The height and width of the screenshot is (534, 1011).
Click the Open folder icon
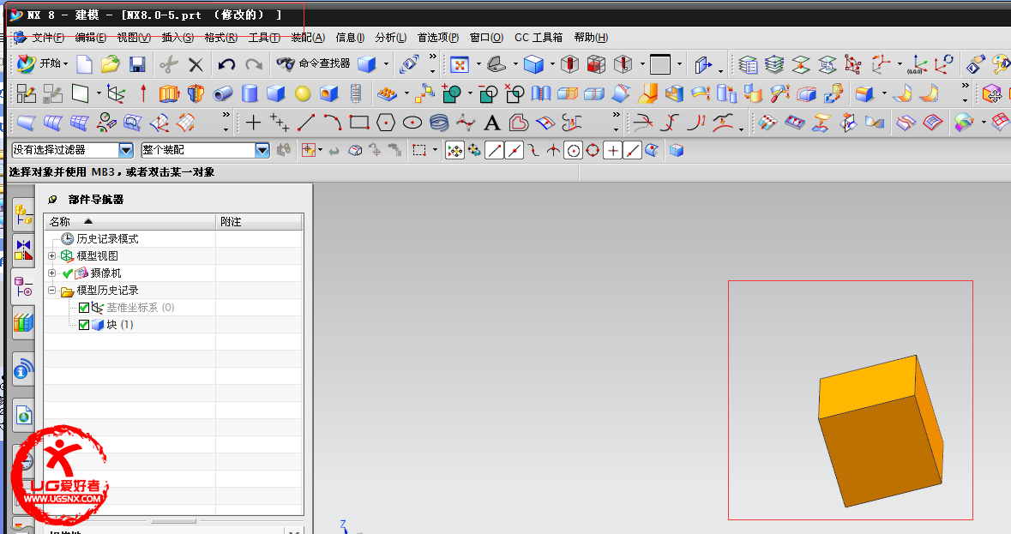coord(111,63)
